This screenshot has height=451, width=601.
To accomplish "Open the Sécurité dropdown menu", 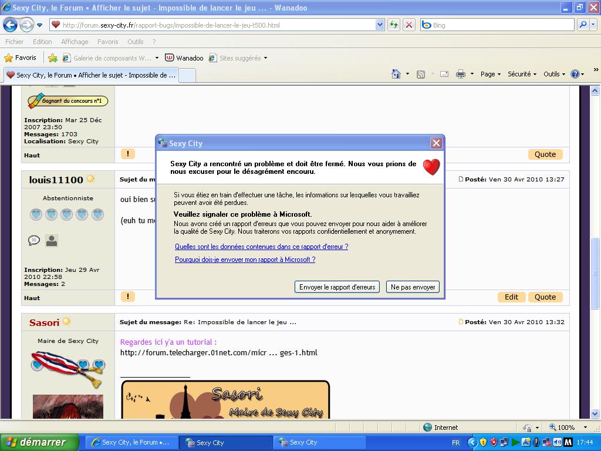I will [522, 74].
